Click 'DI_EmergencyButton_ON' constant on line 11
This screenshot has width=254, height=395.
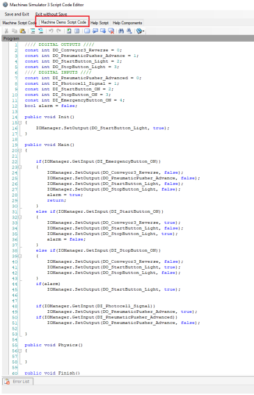click(81, 100)
